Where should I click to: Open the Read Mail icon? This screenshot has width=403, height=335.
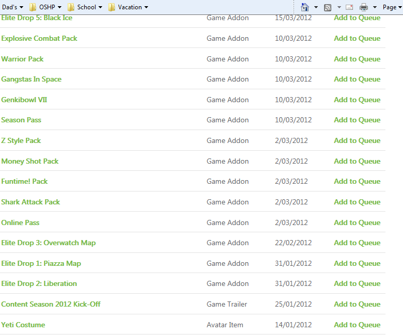(x=349, y=7)
